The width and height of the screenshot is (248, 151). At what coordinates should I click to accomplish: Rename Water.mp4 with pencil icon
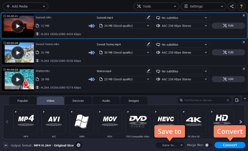[x=148, y=71]
